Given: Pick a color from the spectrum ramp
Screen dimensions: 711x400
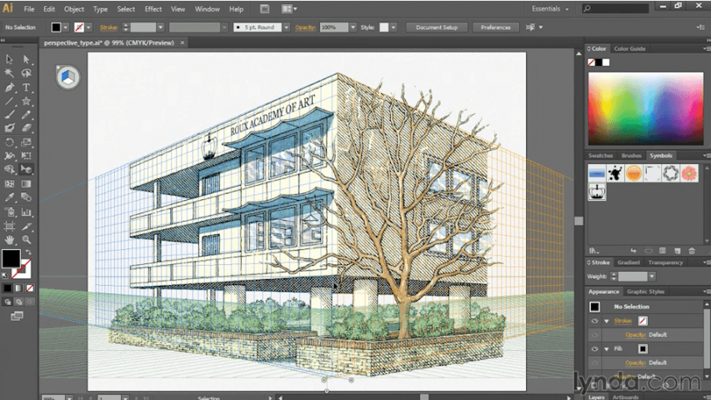Looking at the screenshot, I should pos(646,108).
